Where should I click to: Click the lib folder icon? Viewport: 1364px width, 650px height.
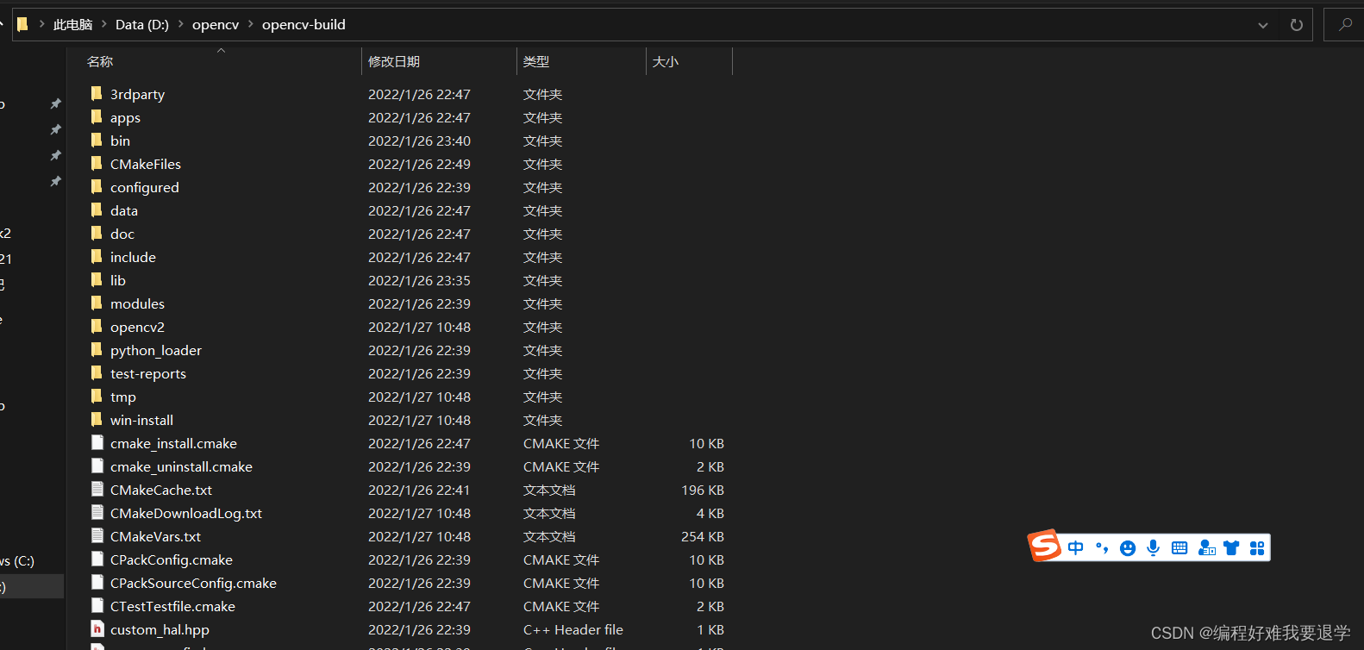point(97,279)
